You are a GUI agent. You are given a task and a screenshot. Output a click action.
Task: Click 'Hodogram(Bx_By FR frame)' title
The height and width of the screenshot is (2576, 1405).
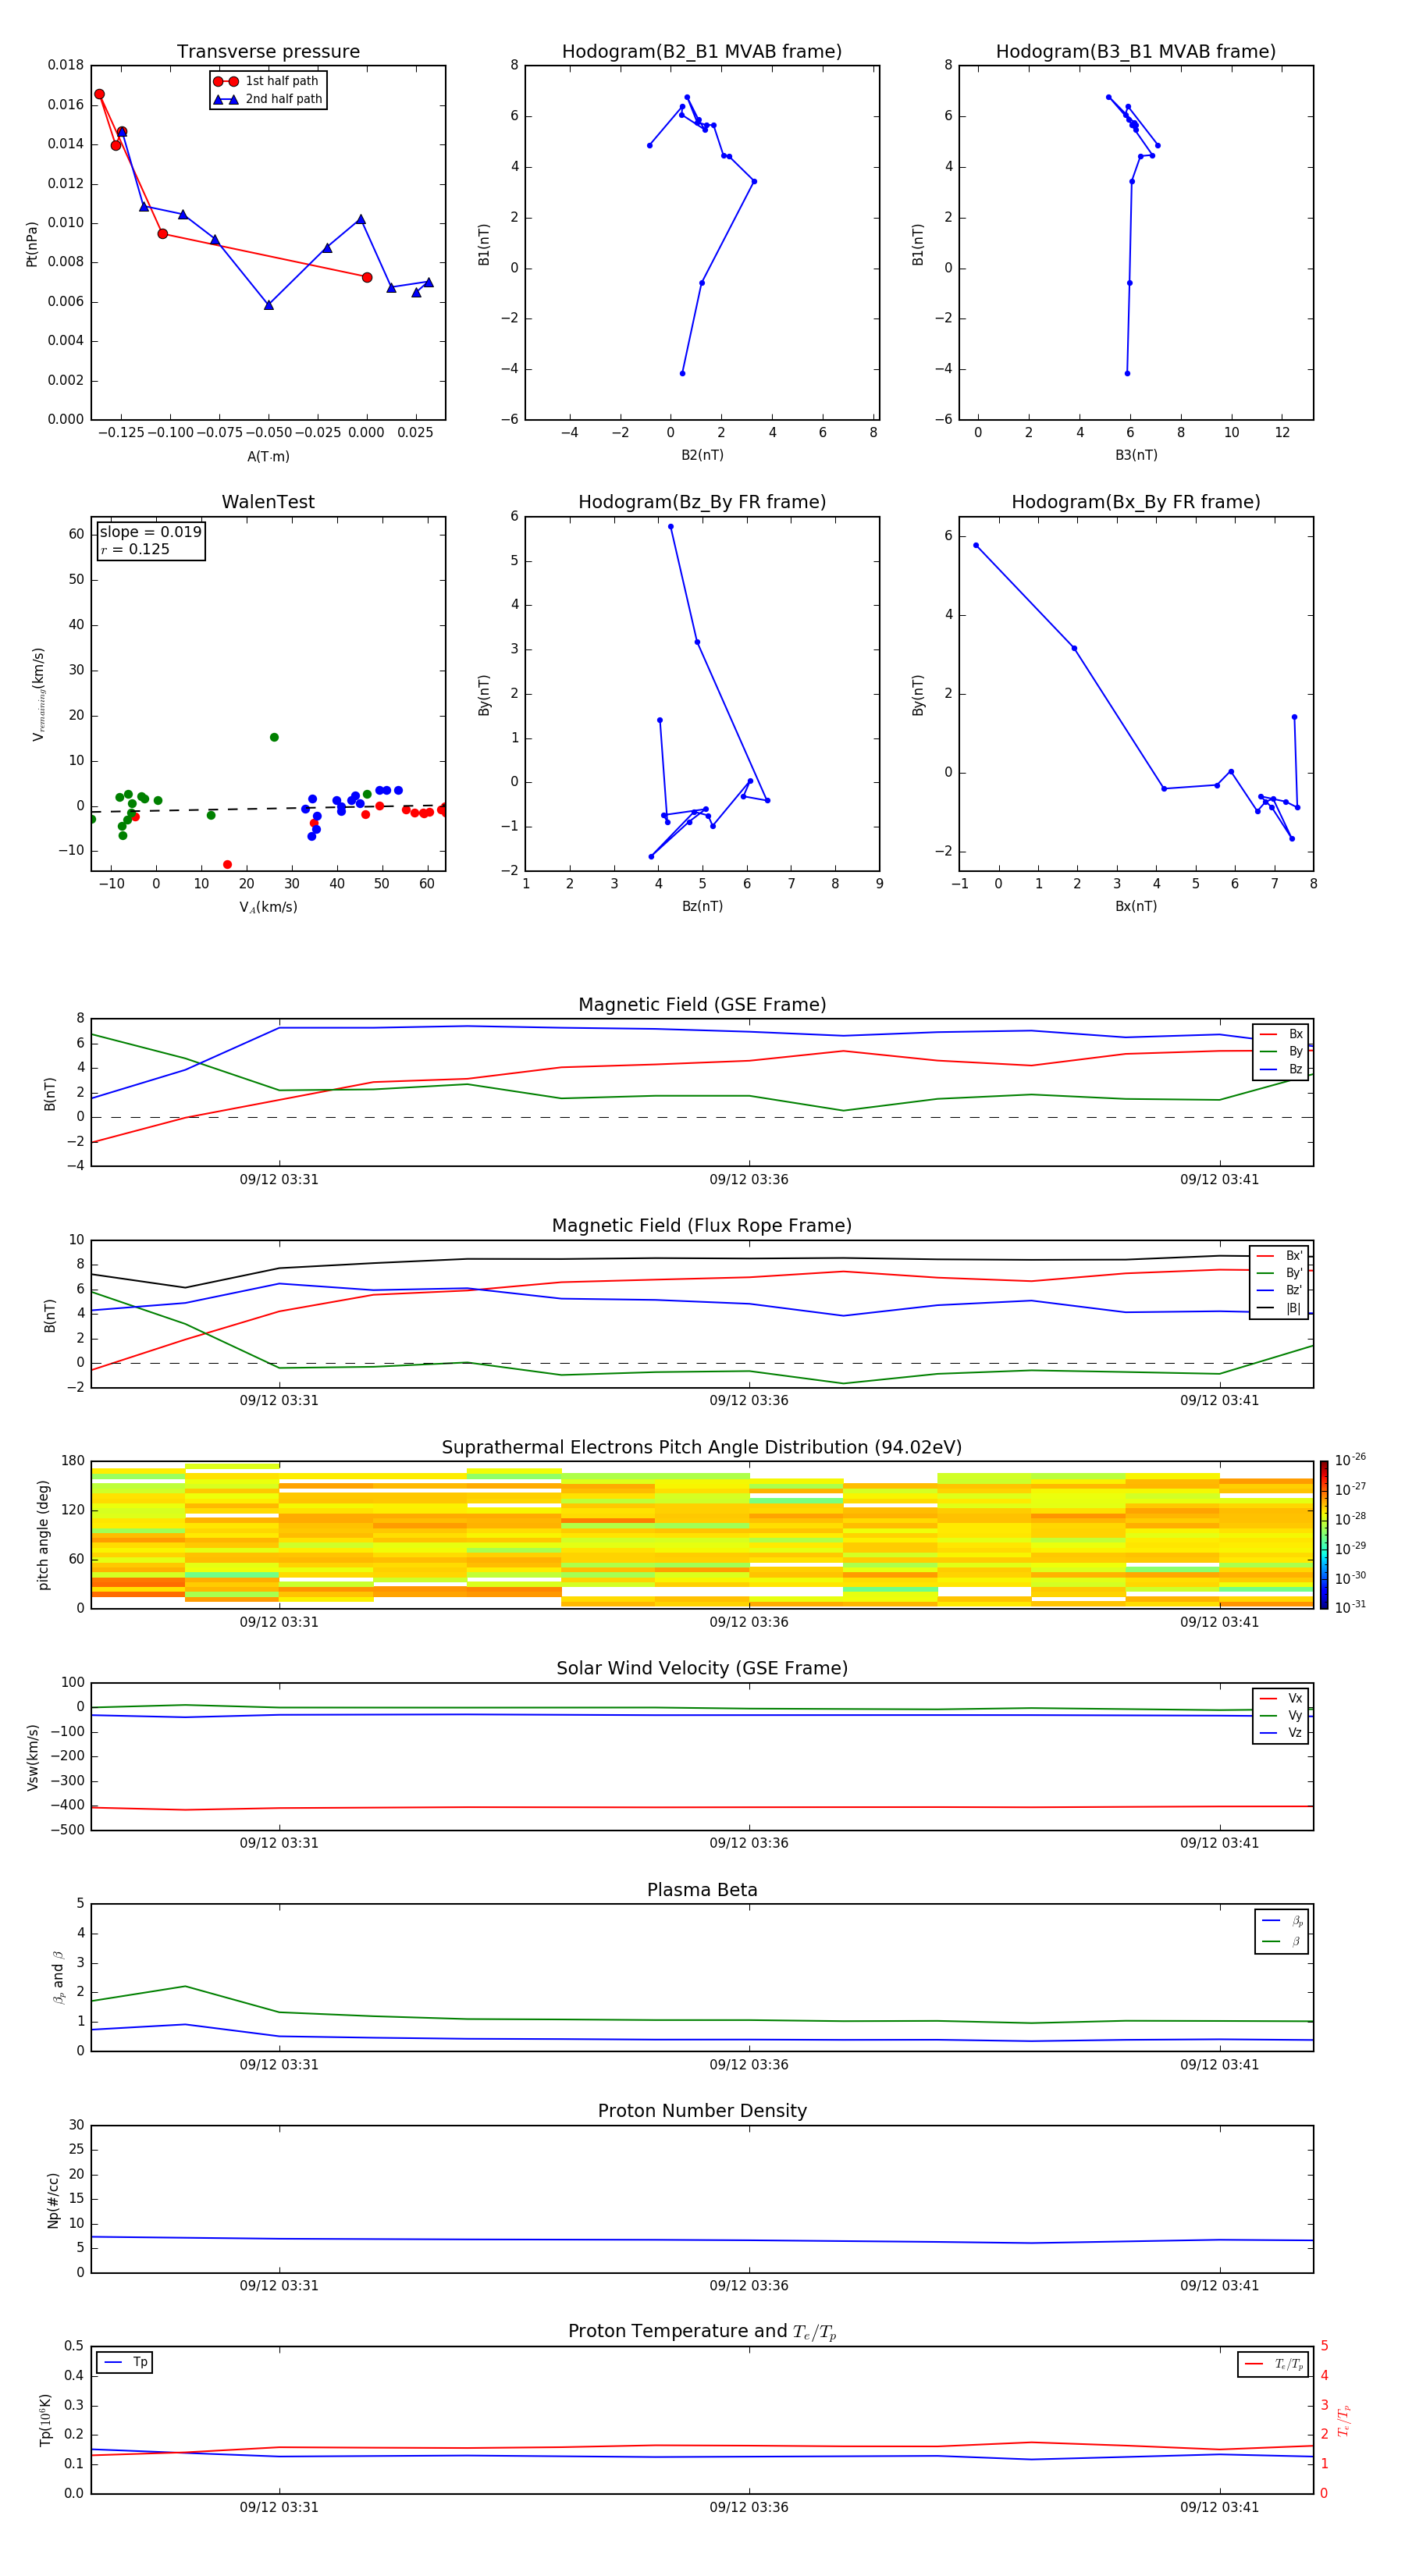tap(1136, 502)
